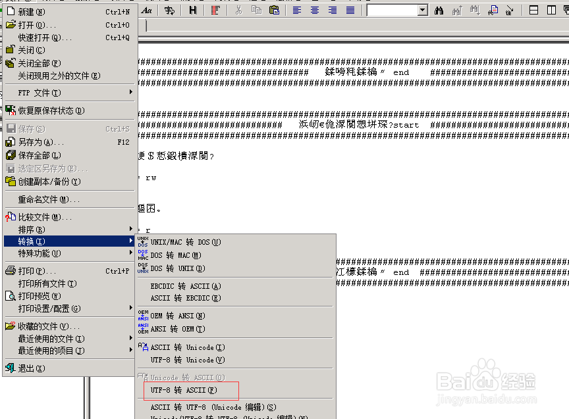The height and width of the screenshot is (419, 569).
Task: Click the horizontal split window icon
Action: pos(533,10)
